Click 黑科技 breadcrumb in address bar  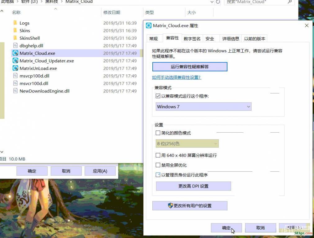[52, 2]
